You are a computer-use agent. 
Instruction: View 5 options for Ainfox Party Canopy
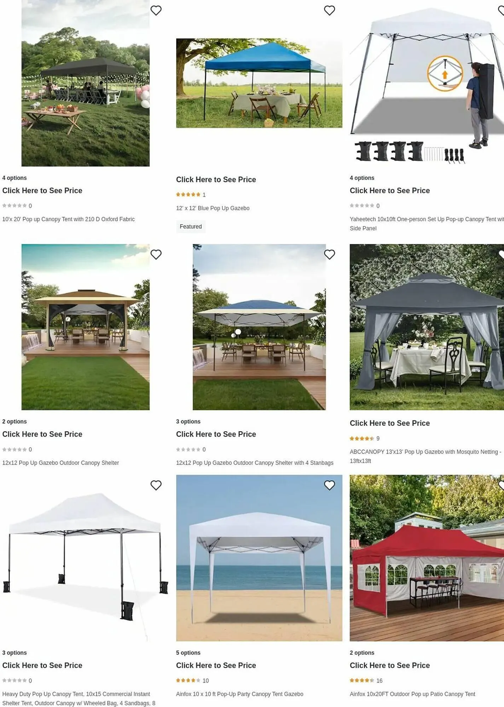[188, 653]
